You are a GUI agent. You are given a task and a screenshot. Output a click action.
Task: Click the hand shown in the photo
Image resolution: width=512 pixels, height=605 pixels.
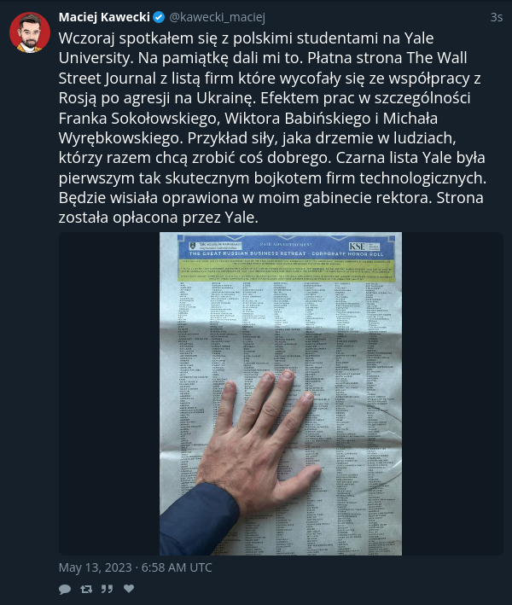(x=254, y=444)
